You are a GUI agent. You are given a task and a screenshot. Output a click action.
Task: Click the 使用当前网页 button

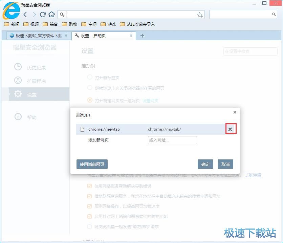point(92,164)
